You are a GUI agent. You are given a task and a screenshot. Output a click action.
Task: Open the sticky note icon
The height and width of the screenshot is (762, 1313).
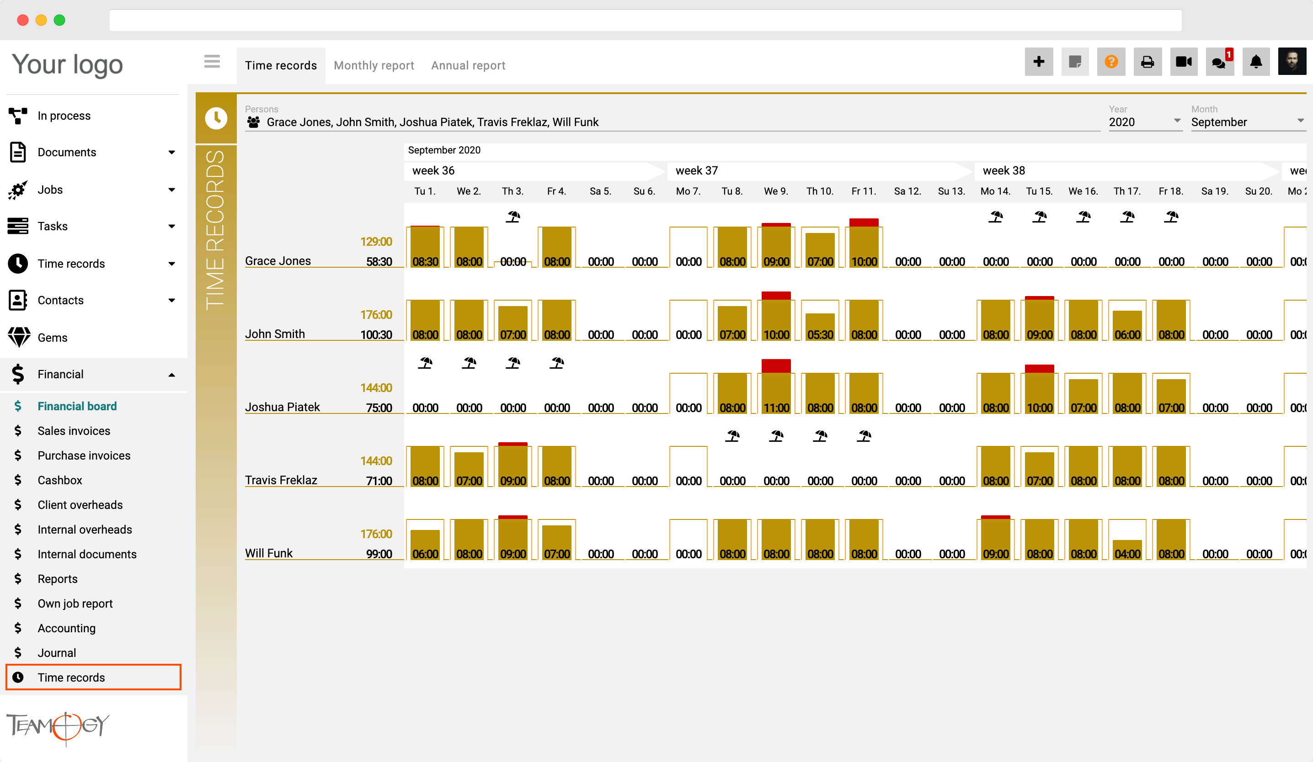1074,62
